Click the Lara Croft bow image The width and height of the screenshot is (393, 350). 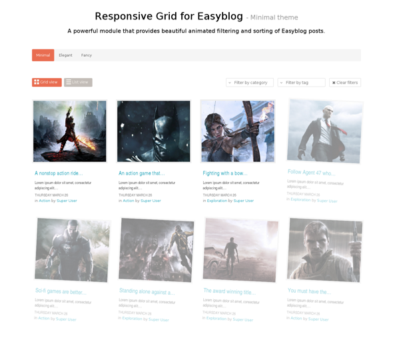click(x=238, y=131)
